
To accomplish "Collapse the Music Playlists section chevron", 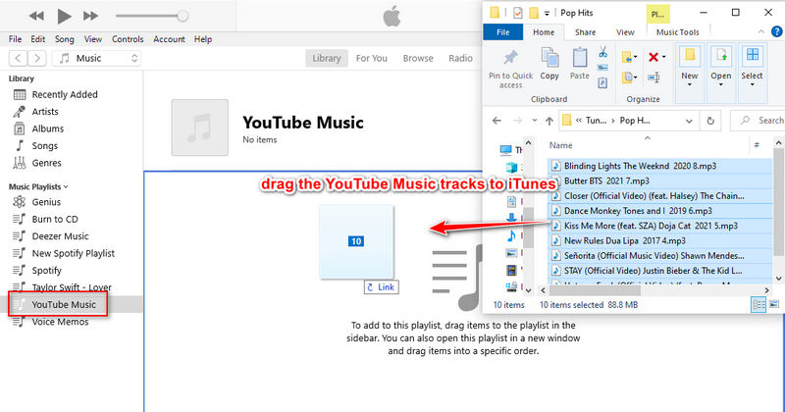I will [x=66, y=186].
